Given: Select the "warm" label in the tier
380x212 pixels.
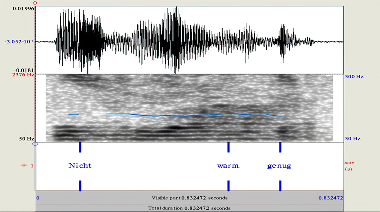Looking at the screenshot, I should click(228, 166).
